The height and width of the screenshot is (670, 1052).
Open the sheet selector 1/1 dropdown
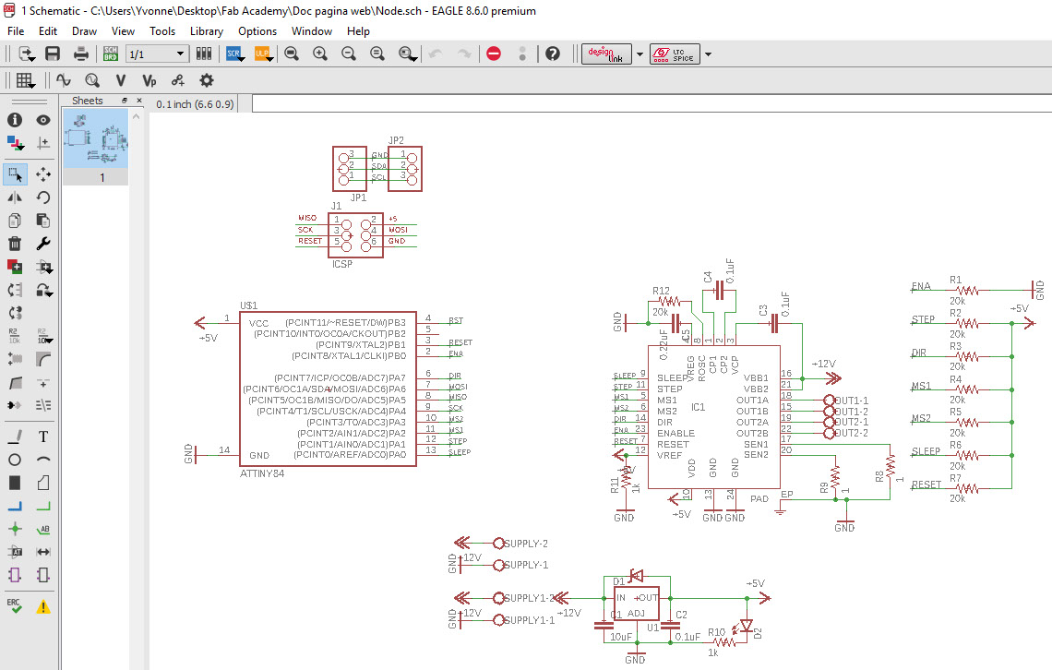156,54
